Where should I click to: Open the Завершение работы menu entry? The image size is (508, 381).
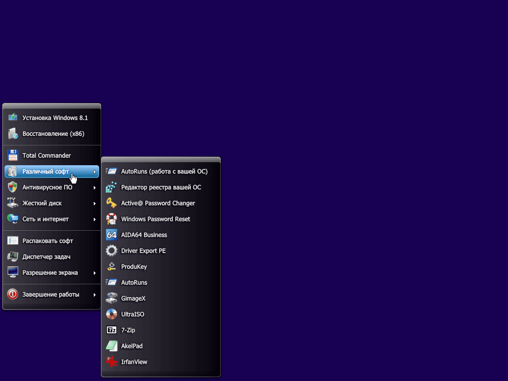tap(51, 294)
